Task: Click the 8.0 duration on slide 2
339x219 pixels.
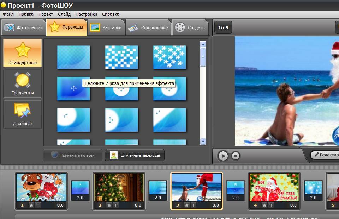Action: 138,205
